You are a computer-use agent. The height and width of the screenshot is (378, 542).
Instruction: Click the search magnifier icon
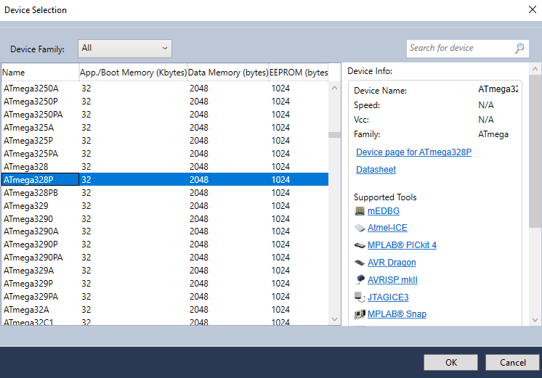(520, 49)
